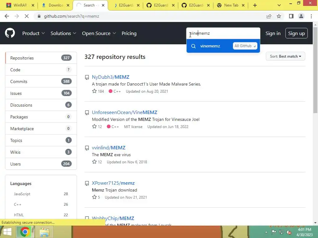Open XPower7125/memz repository link
This screenshot has width=318, height=238.
click(113, 183)
